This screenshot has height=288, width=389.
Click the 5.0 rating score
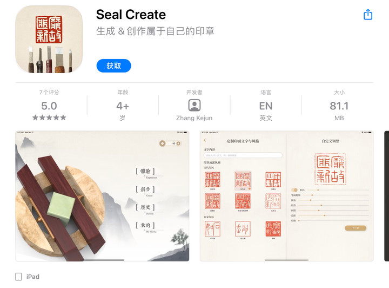pos(49,106)
